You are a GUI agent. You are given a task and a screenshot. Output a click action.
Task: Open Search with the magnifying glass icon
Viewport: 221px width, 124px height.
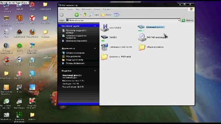[x=91, y=14]
